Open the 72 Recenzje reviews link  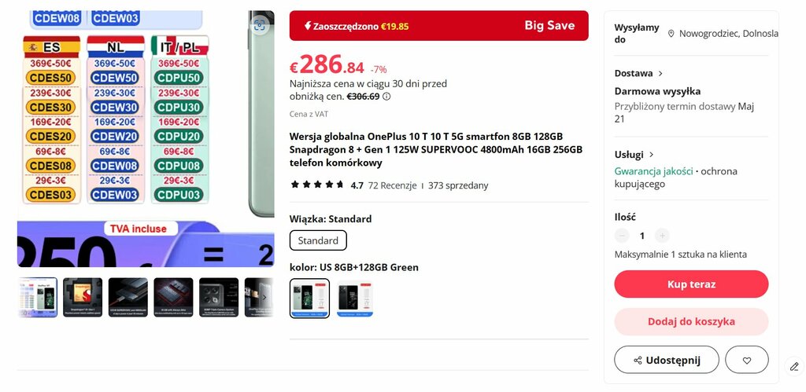pyautogui.click(x=392, y=185)
